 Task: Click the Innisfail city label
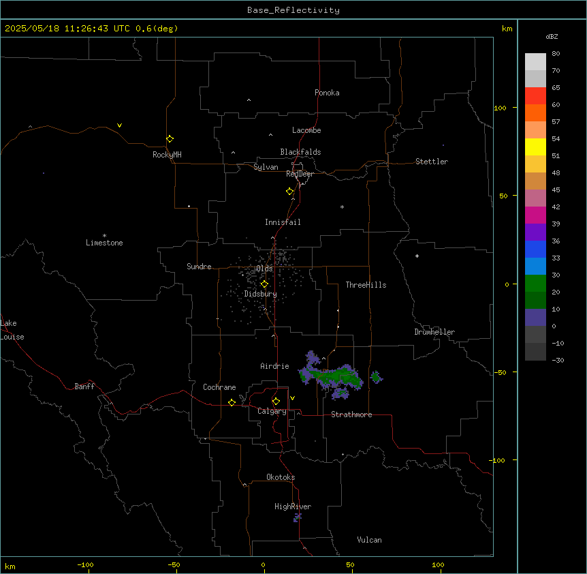(283, 222)
